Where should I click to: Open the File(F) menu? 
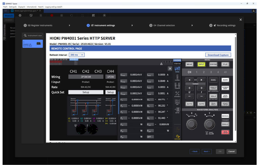(x=5, y=7)
